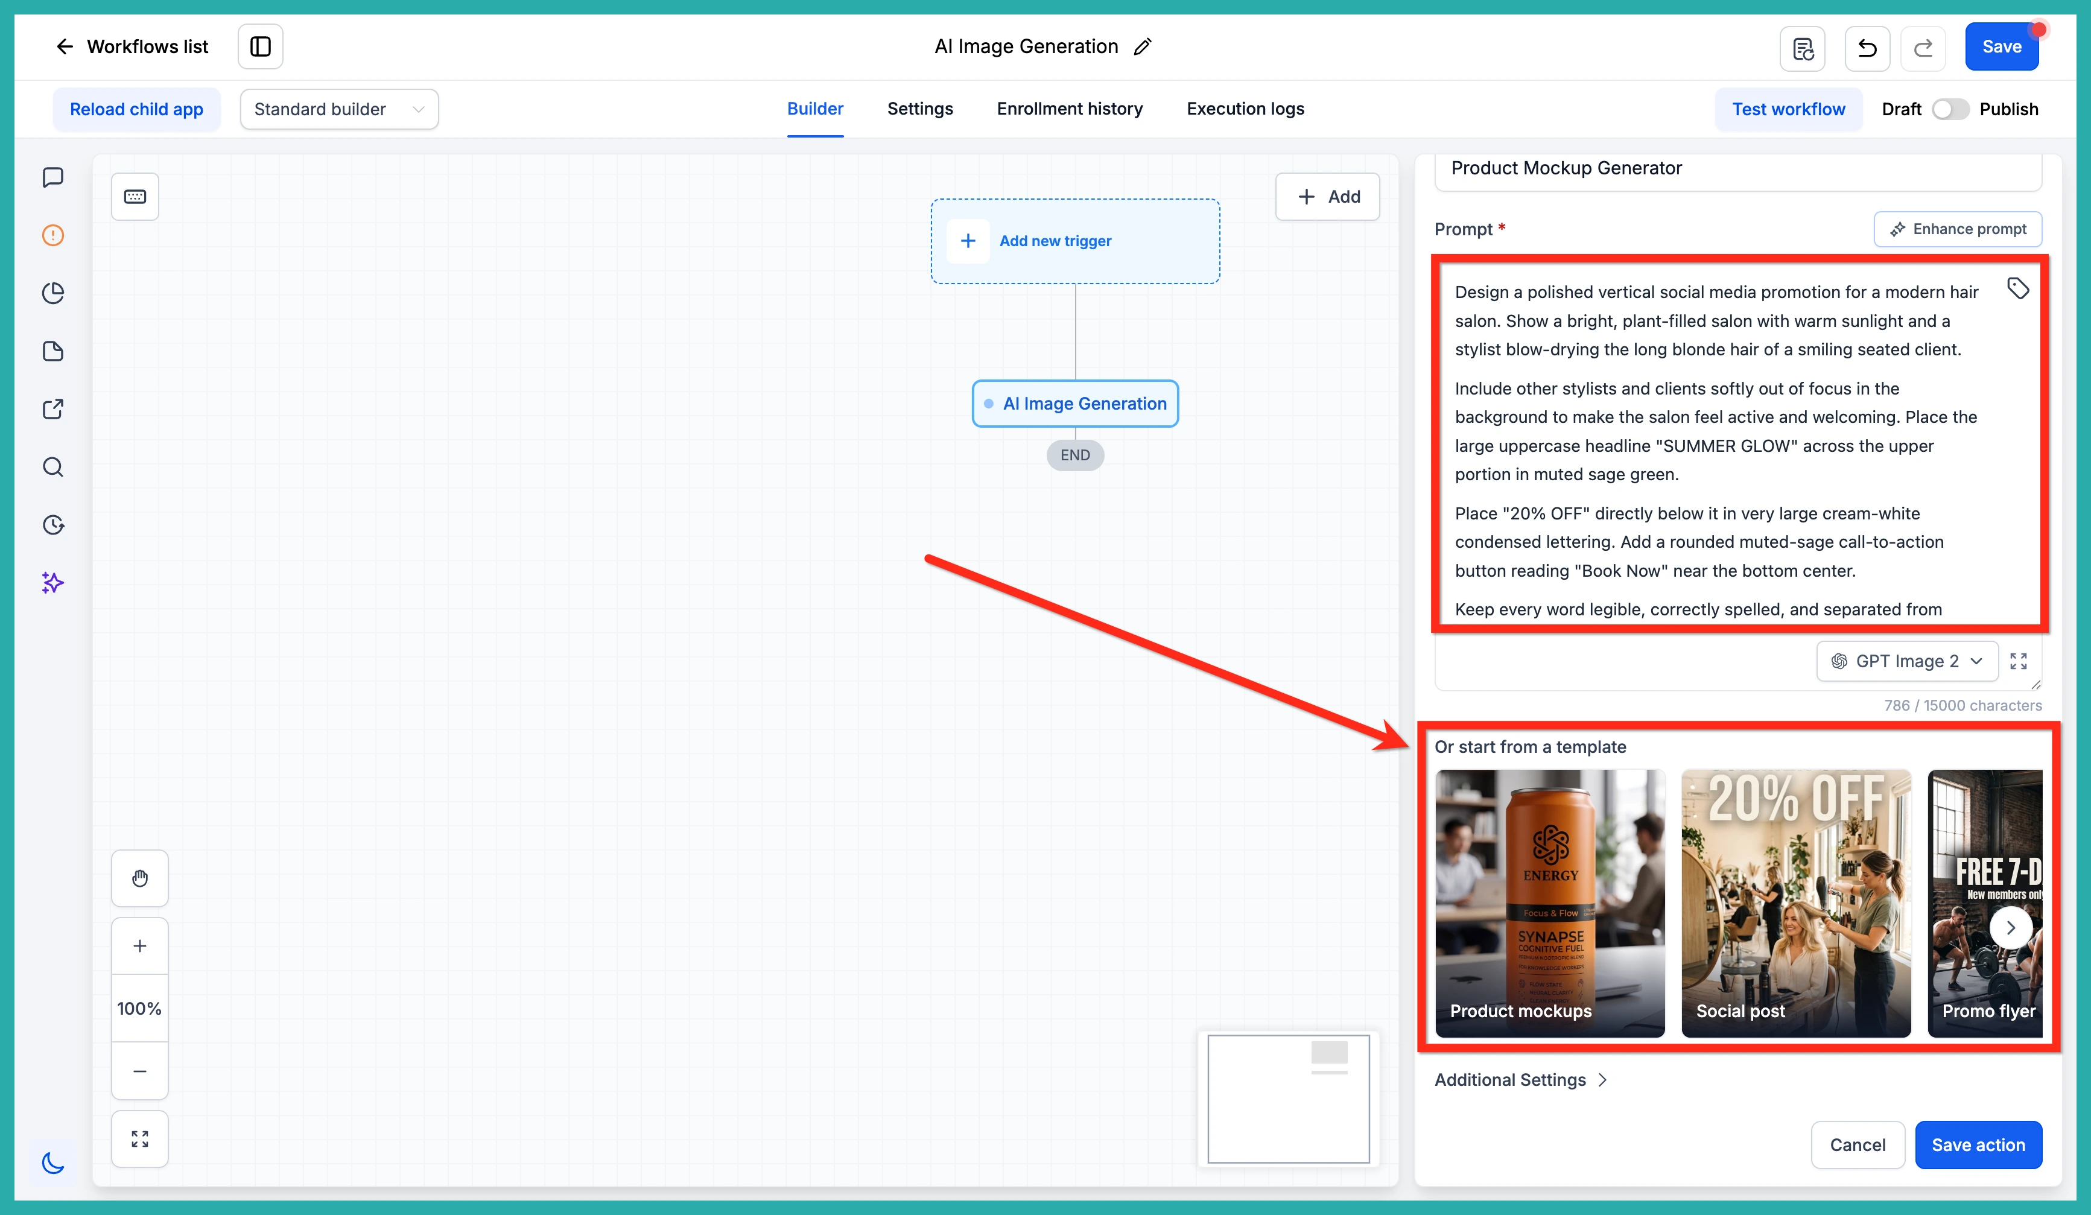The height and width of the screenshot is (1215, 2091).
Task: Open the Standard builder dropdown
Action: pyautogui.click(x=340, y=110)
